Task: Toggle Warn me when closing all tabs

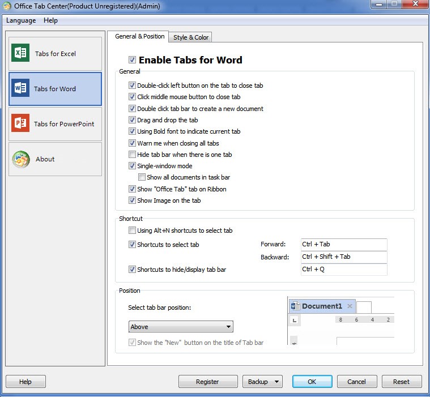Action: [x=132, y=143]
